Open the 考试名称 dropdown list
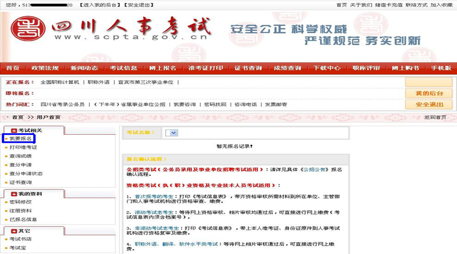Image resolution: width=457 pixels, height=254 pixels. tap(173, 133)
